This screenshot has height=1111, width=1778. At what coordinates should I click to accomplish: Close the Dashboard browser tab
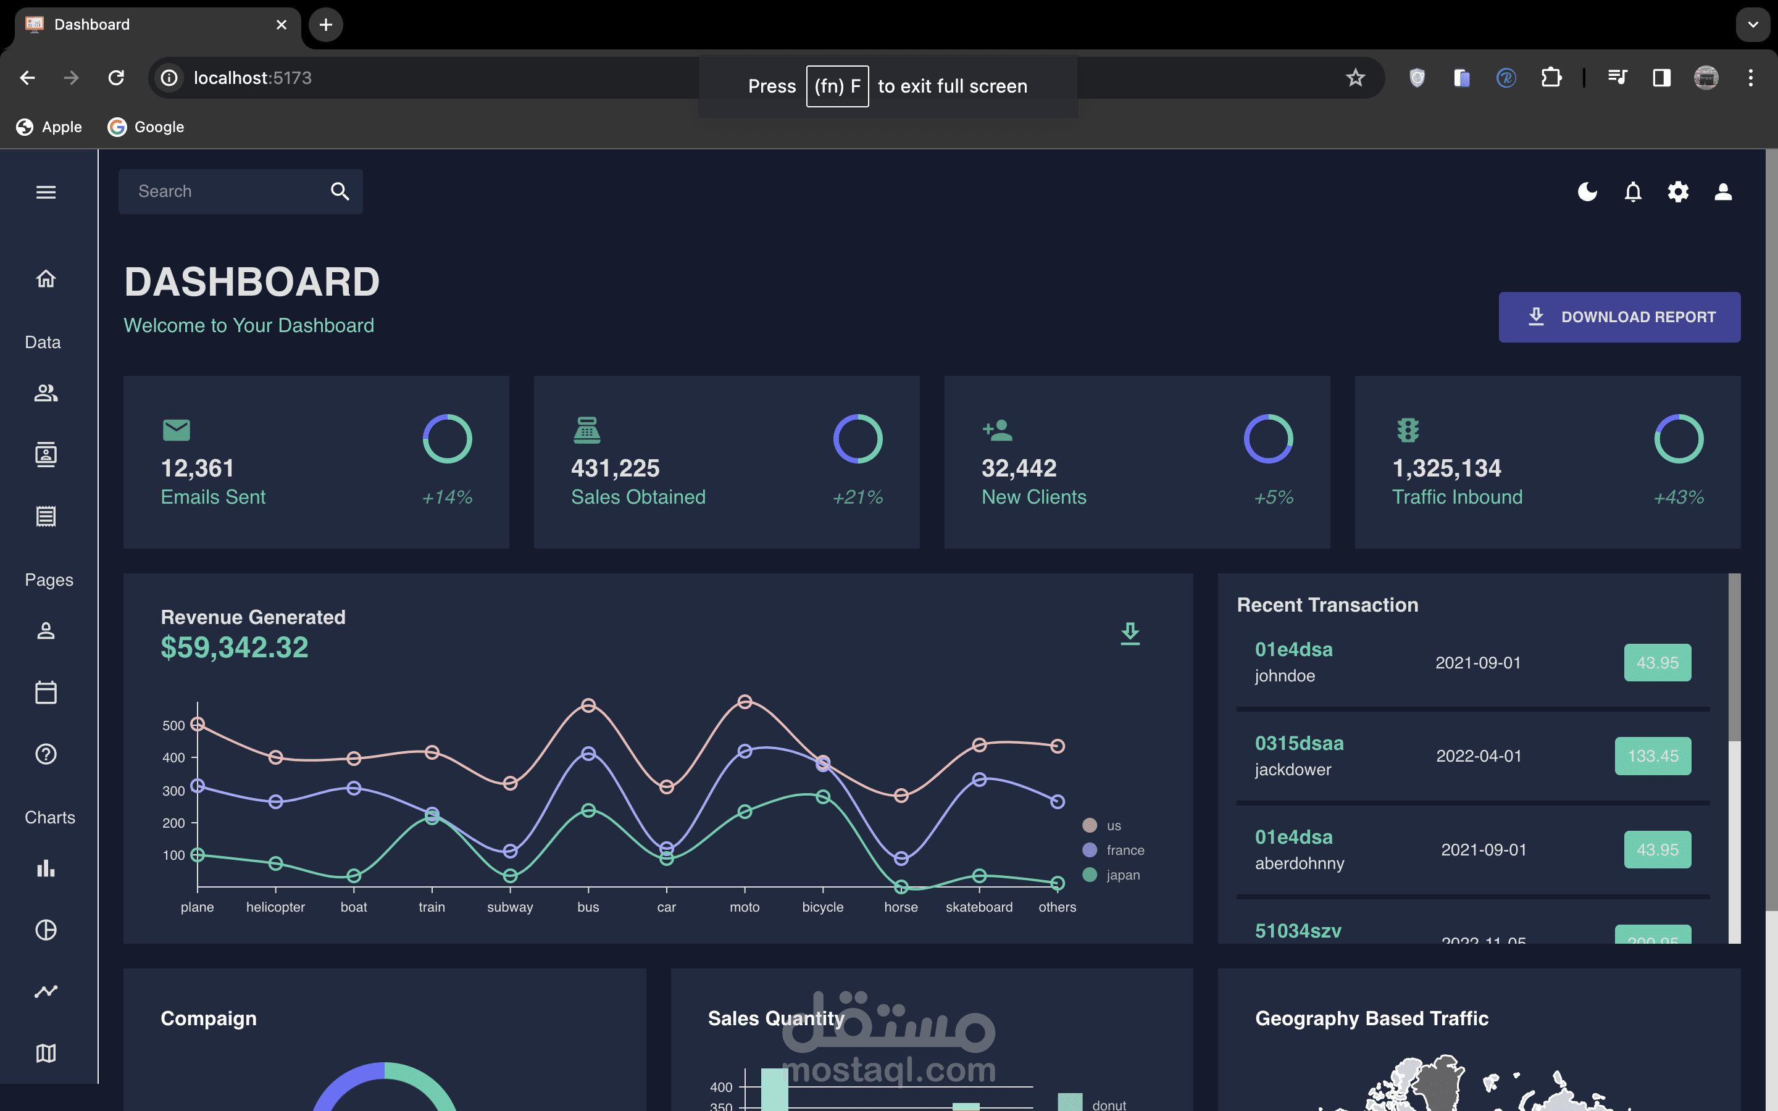[x=282, y=24]
